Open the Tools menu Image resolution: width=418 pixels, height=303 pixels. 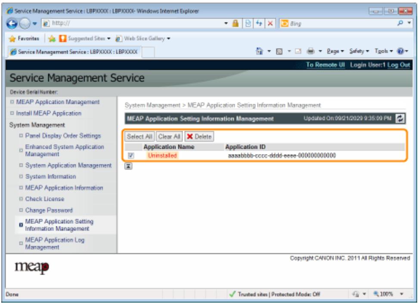pyautogui.click(x=384, y=51)
